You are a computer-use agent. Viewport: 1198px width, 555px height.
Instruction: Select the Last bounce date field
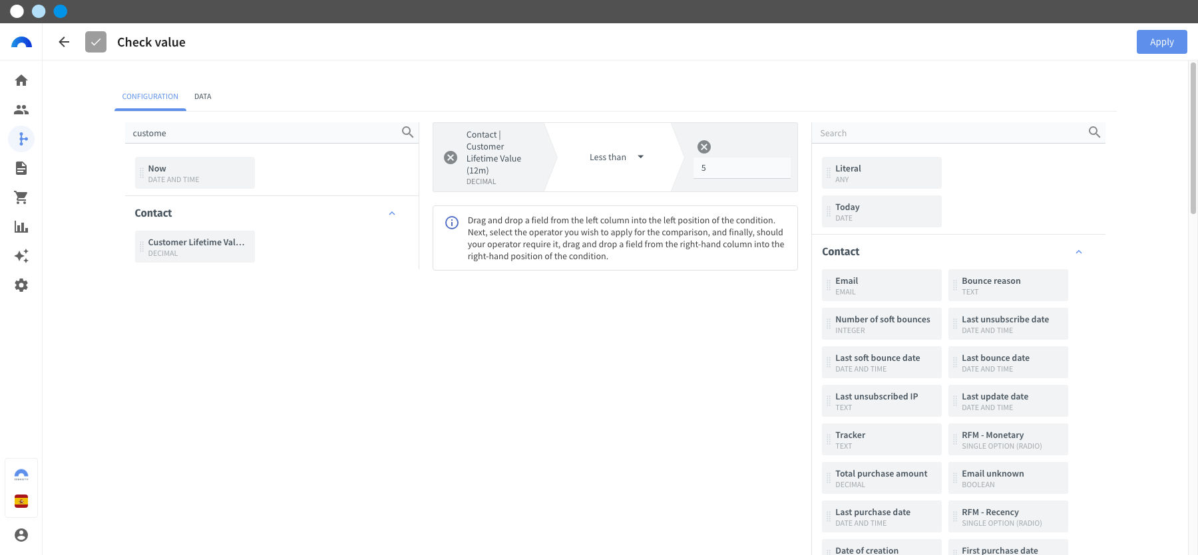click(1008, 362)
